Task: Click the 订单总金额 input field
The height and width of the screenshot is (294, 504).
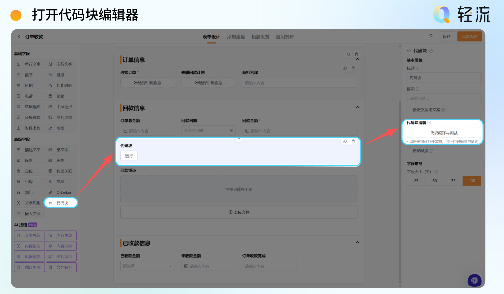Action: [148, 131]
